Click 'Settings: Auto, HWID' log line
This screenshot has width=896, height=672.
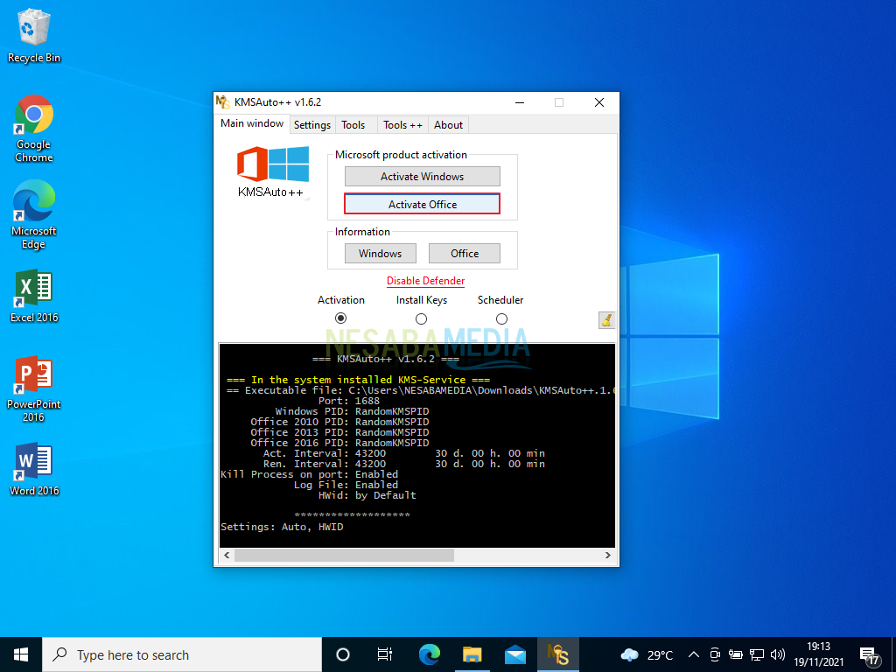coord(283,527)
